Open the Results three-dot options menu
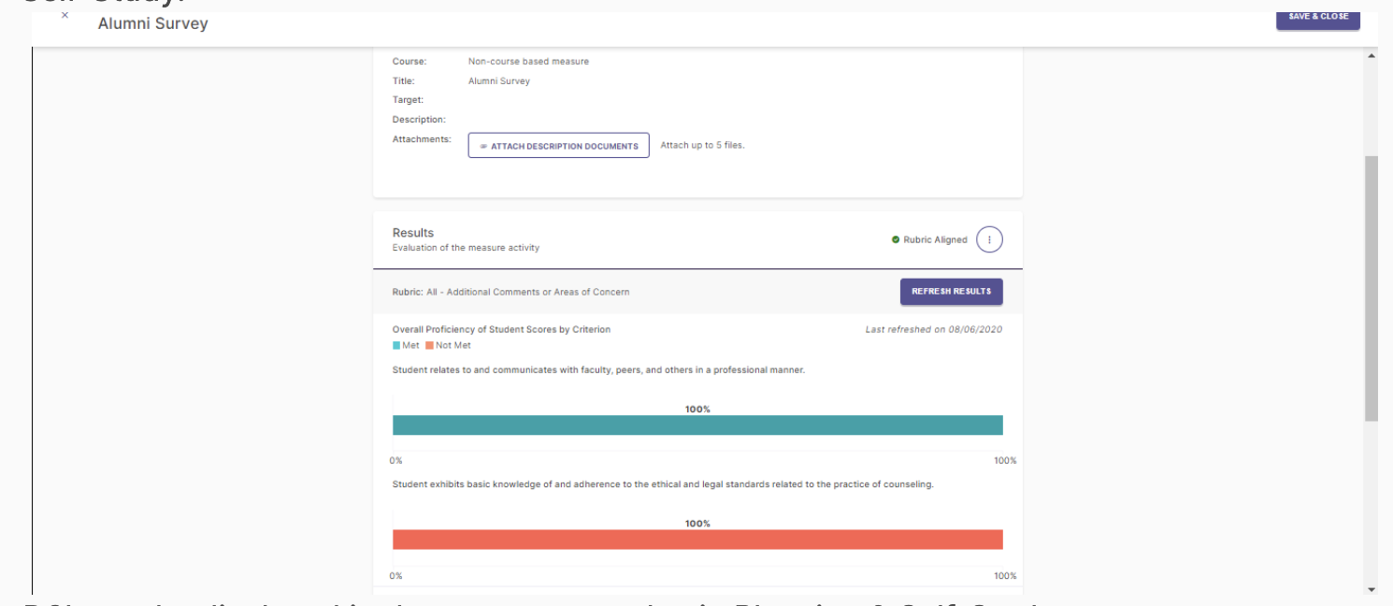The width and height of the screenshot is (1393, 606). click(989, 240)
